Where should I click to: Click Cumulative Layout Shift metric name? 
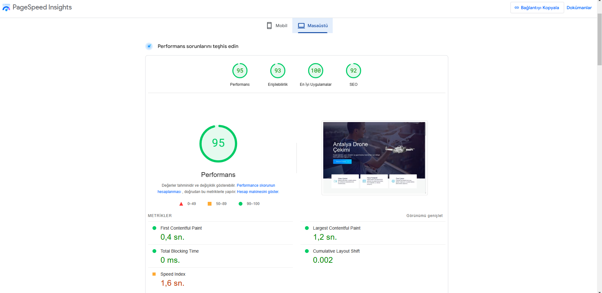point(336,251)
